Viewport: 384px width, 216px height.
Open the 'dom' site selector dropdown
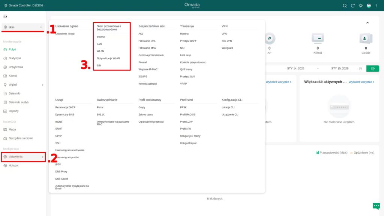(22, 27)
